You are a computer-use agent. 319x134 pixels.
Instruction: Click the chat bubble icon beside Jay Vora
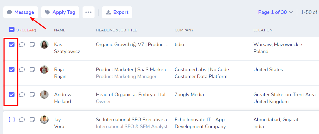pyautogui.click(x=22, y=120)
